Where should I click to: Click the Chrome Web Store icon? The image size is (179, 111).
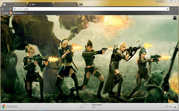(175, 107)
